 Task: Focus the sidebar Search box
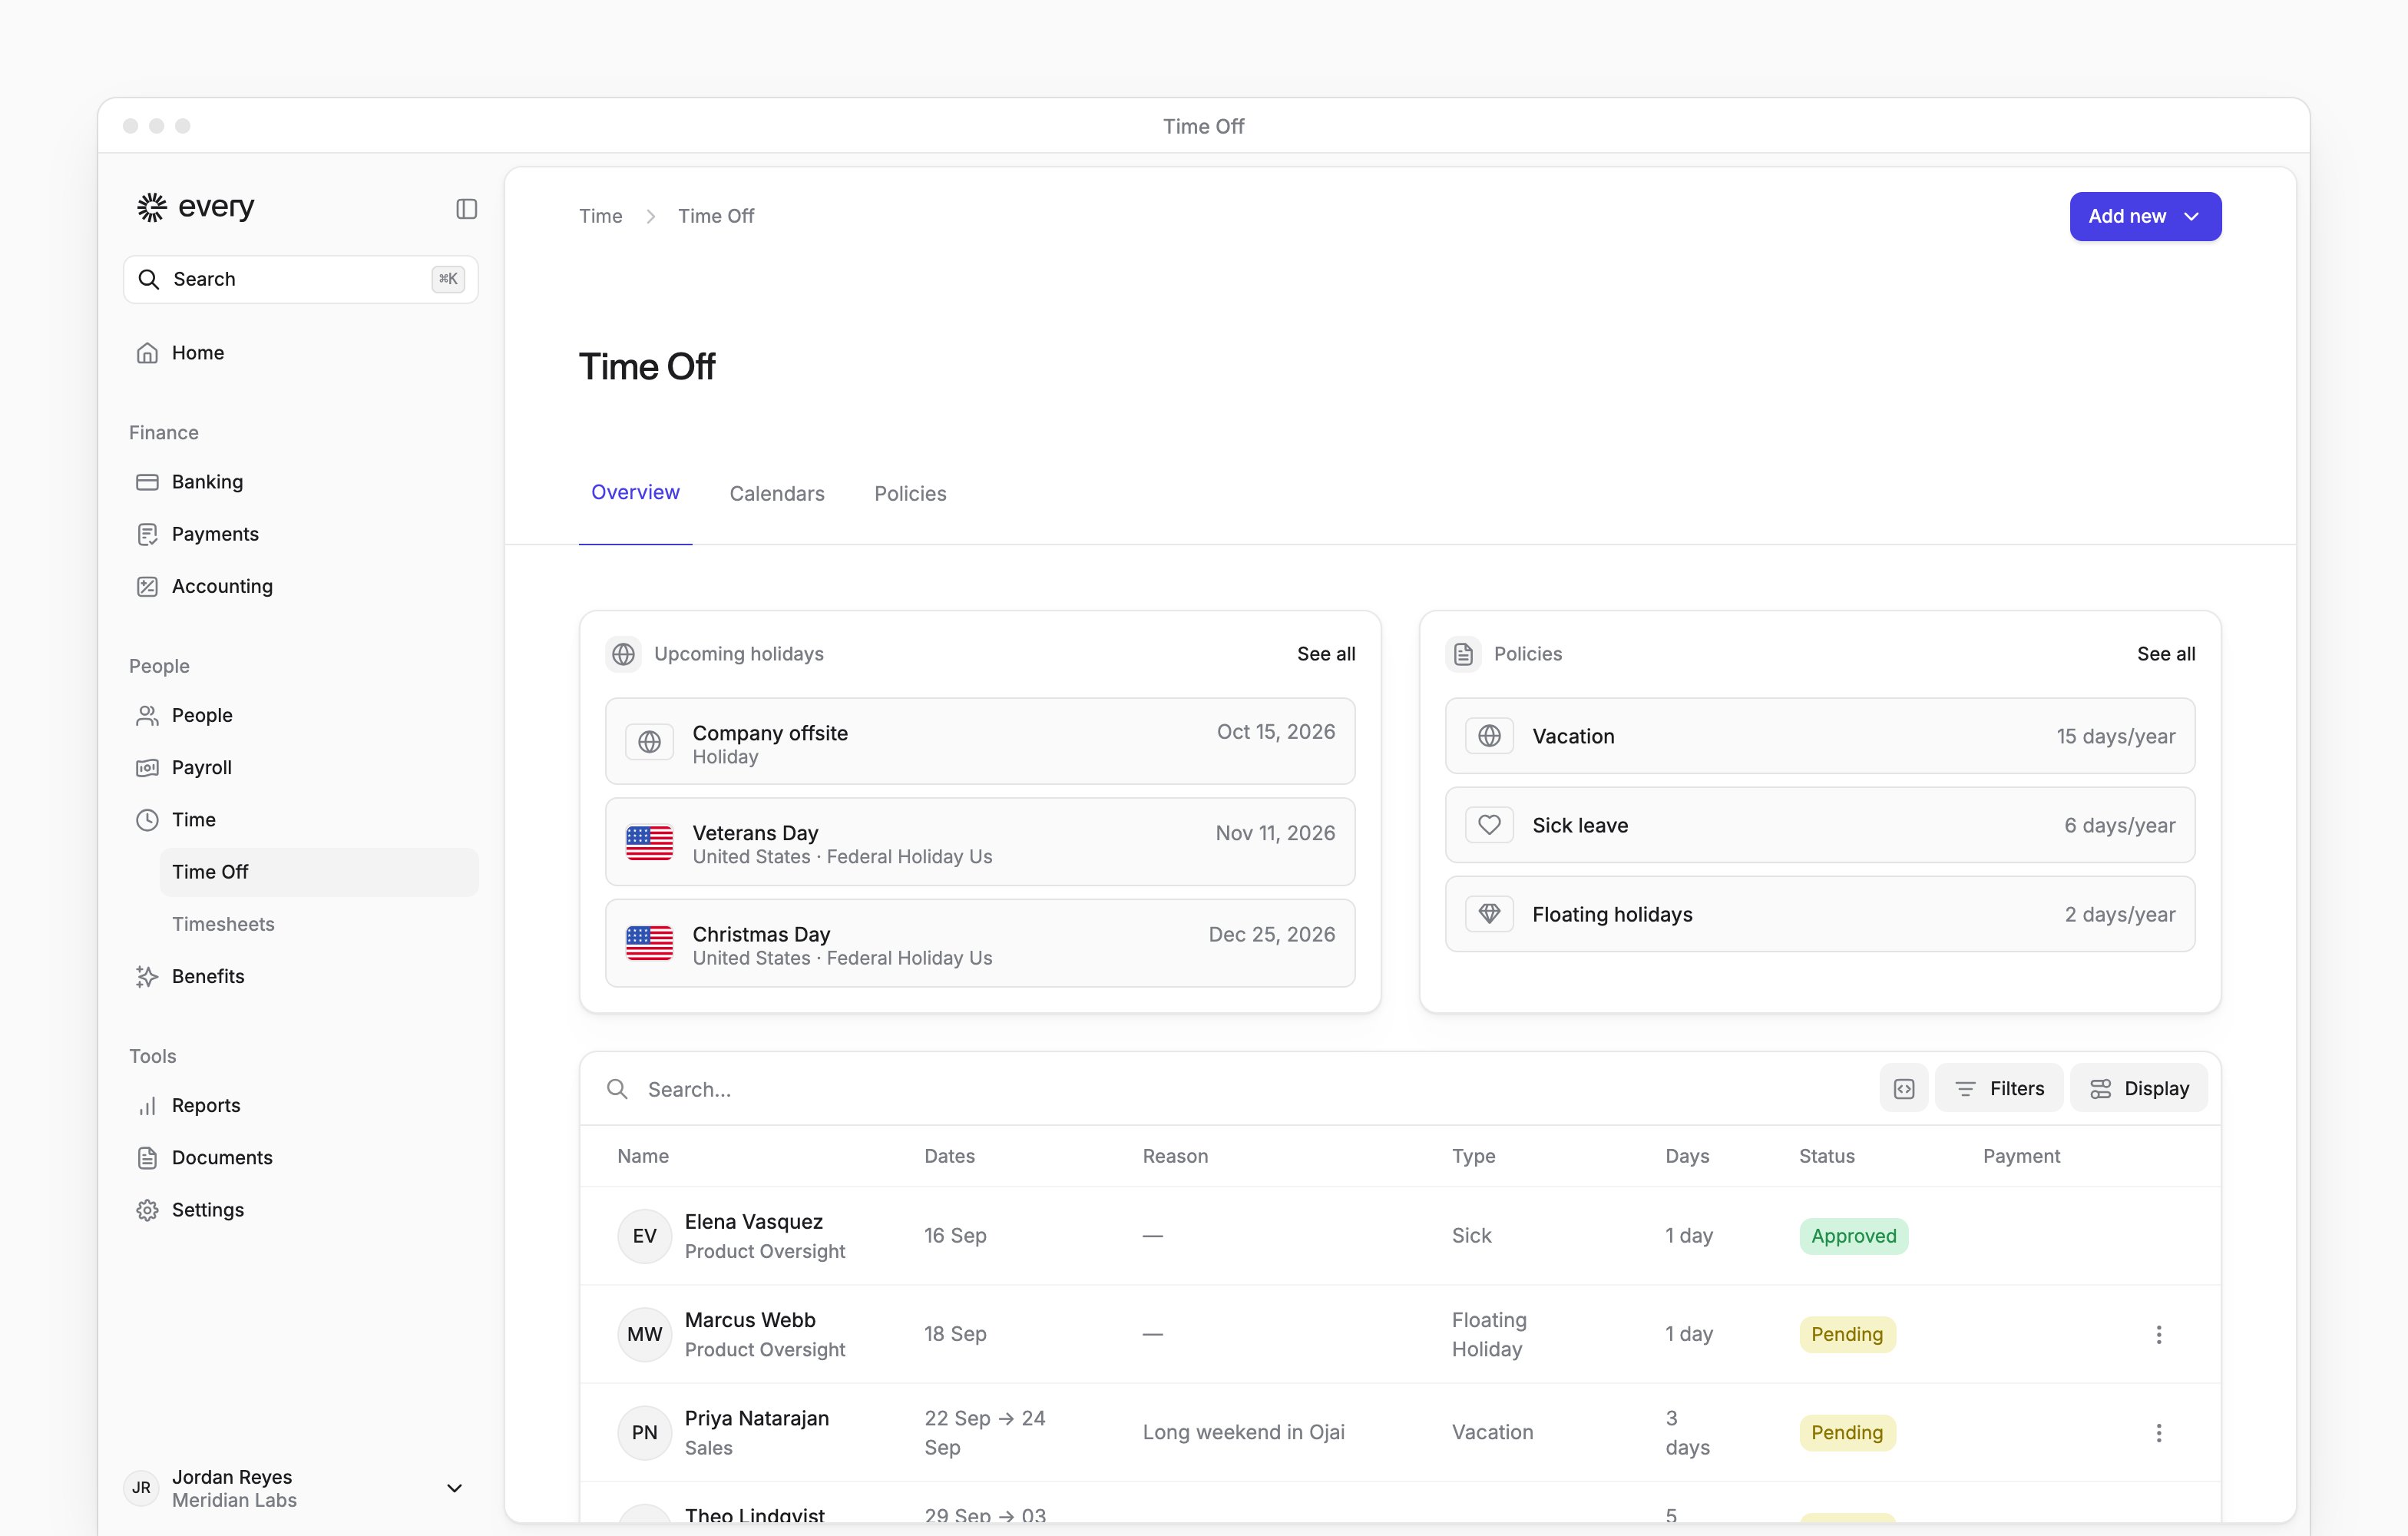coord(301,279)
